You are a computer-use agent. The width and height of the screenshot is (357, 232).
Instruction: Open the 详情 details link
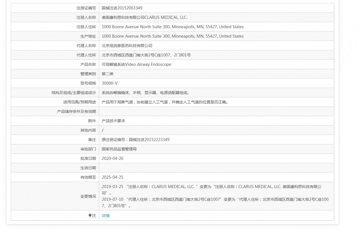point(106,216)
